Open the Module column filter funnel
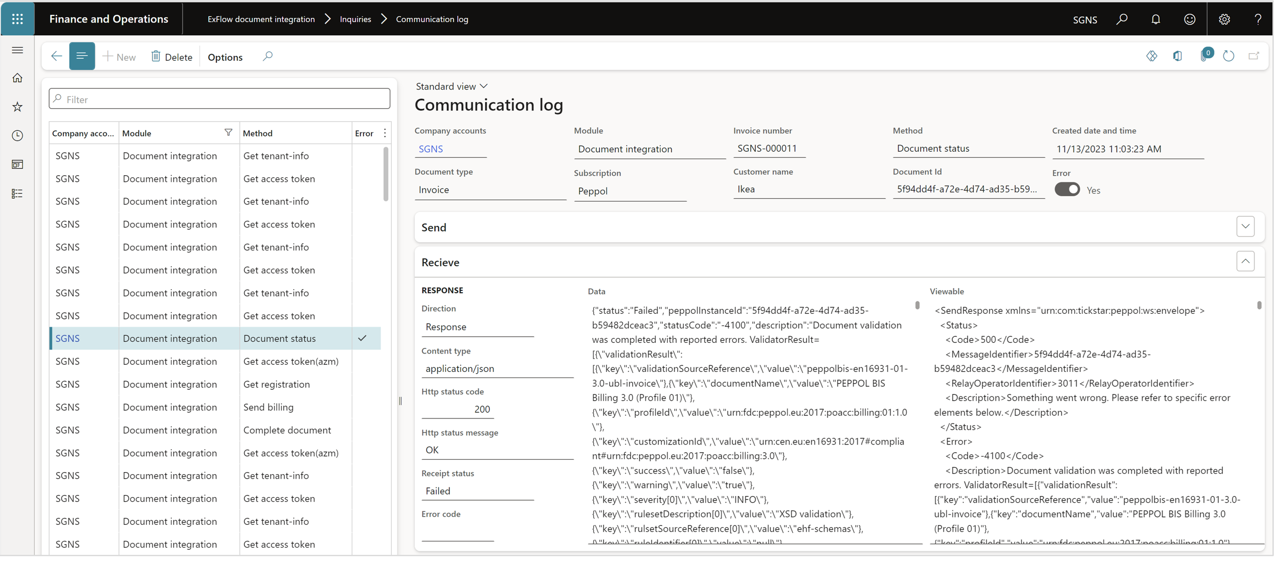The width and height of the screenshot is (1274, 561). [x=228, y=133]
